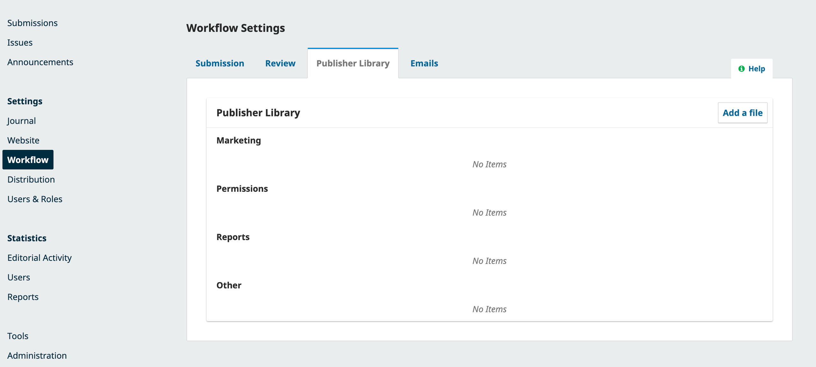Go to Submissions in sidebar
The image size is (816, 367).
[x=33, y=23]
